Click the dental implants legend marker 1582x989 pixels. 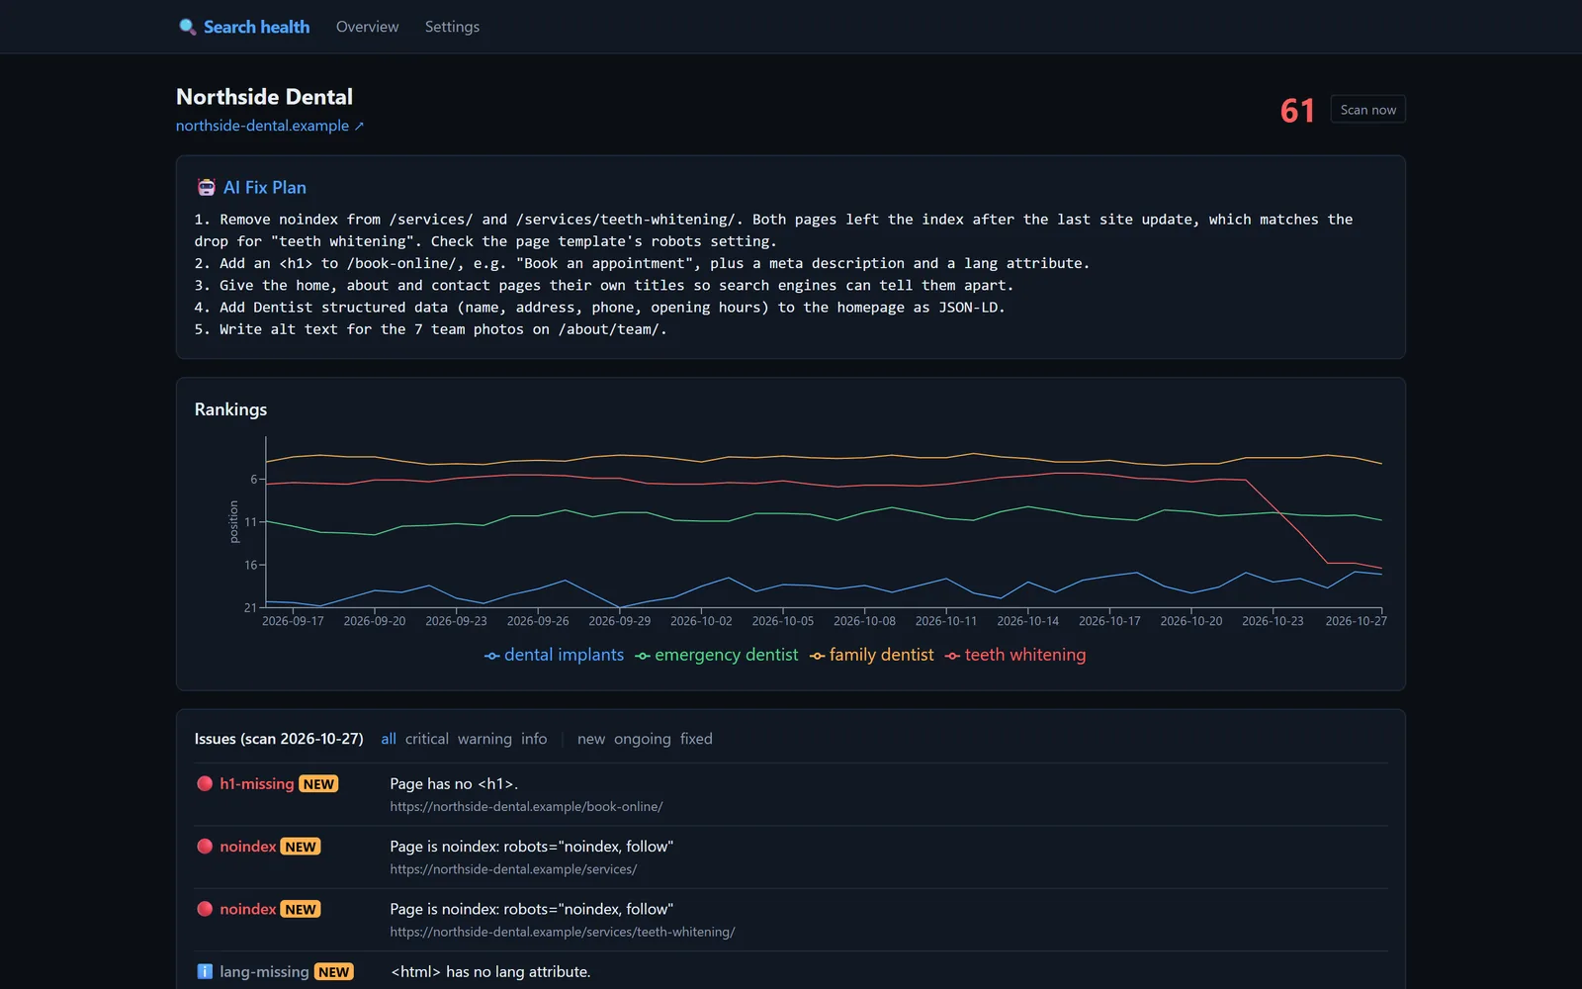(491, 656)
